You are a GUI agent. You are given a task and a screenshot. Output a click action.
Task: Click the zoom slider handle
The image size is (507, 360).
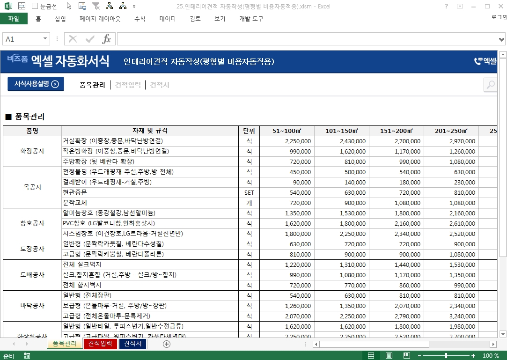pos(446,356)
